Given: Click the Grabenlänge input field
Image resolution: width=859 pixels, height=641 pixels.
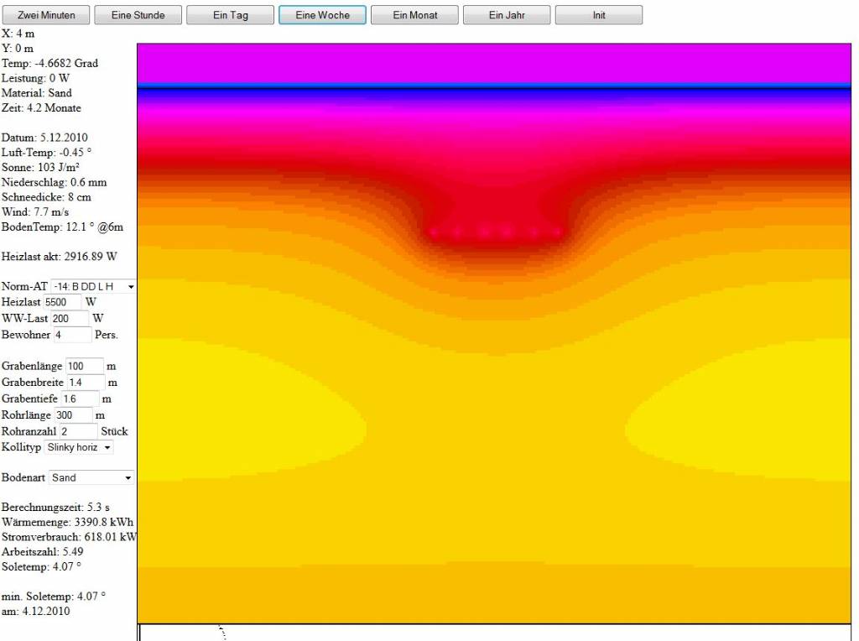Looking at the screenshot, I should (x=85, y=366).
